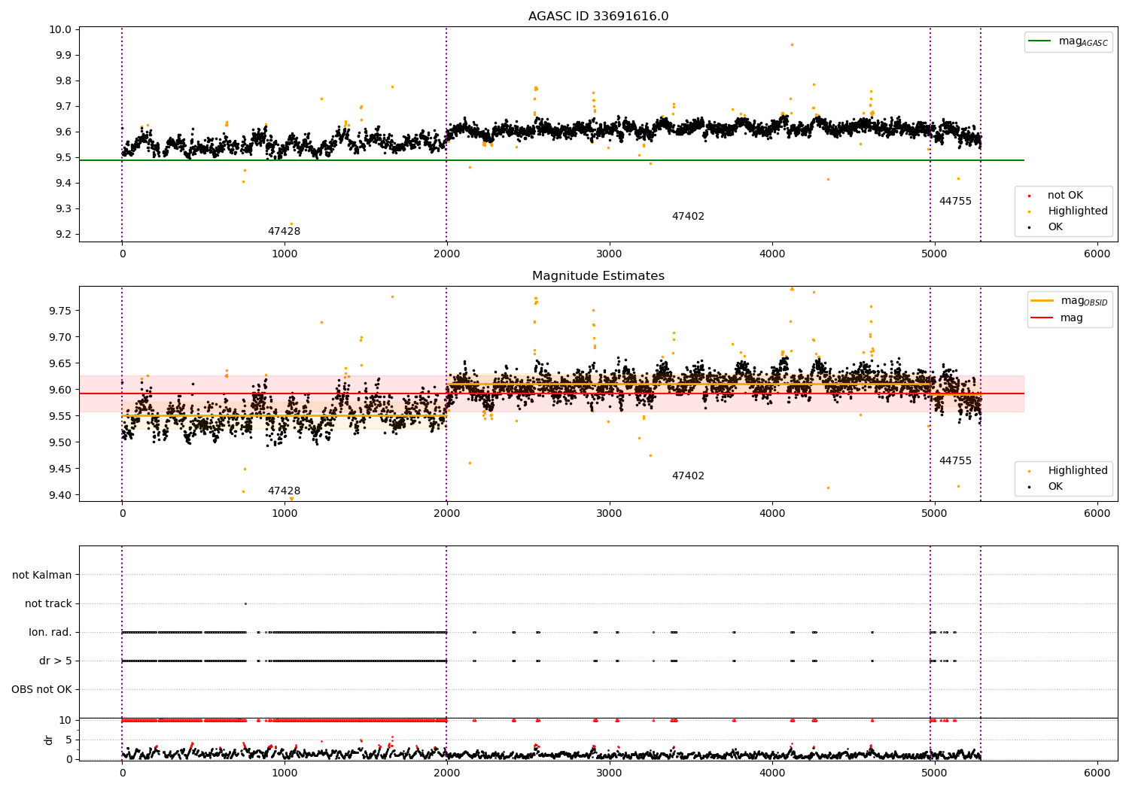Click the "not track" row label
1129x790 pixels.
pos(48,604)
